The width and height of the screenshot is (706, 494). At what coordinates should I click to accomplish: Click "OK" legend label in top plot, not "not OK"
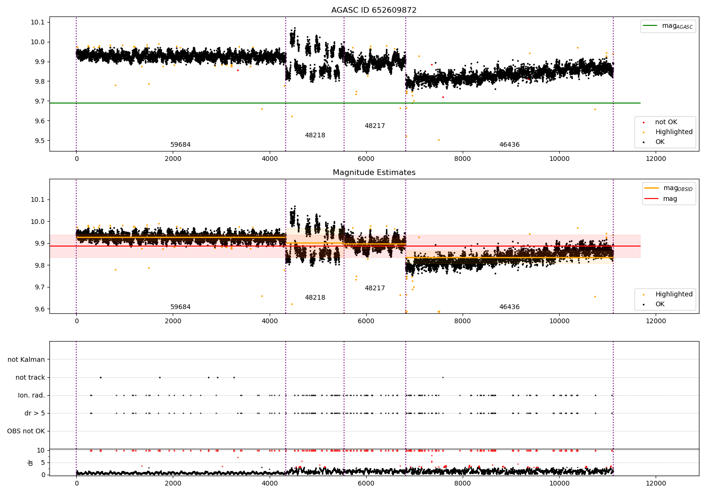(660, 142)
